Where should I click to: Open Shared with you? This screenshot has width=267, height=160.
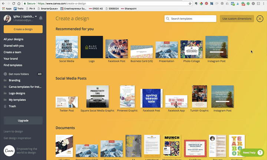pyautogui.click(x=14, y=46)
